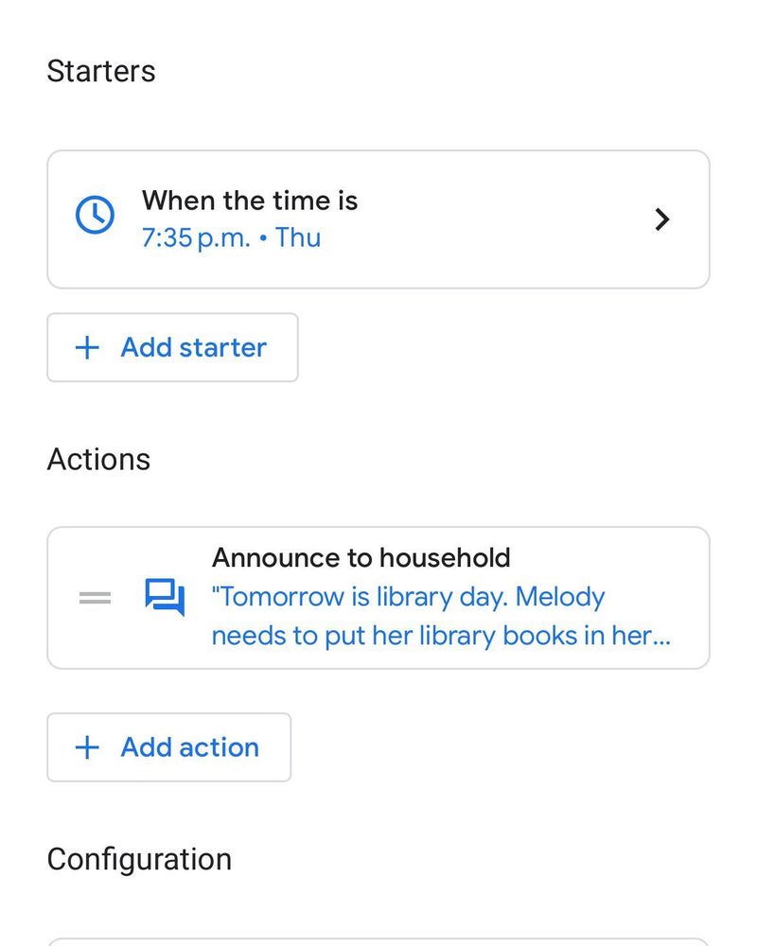Screen dimensions: 757x946
Task: Grab the drag handle on the announce action
Action: [95, 598]
